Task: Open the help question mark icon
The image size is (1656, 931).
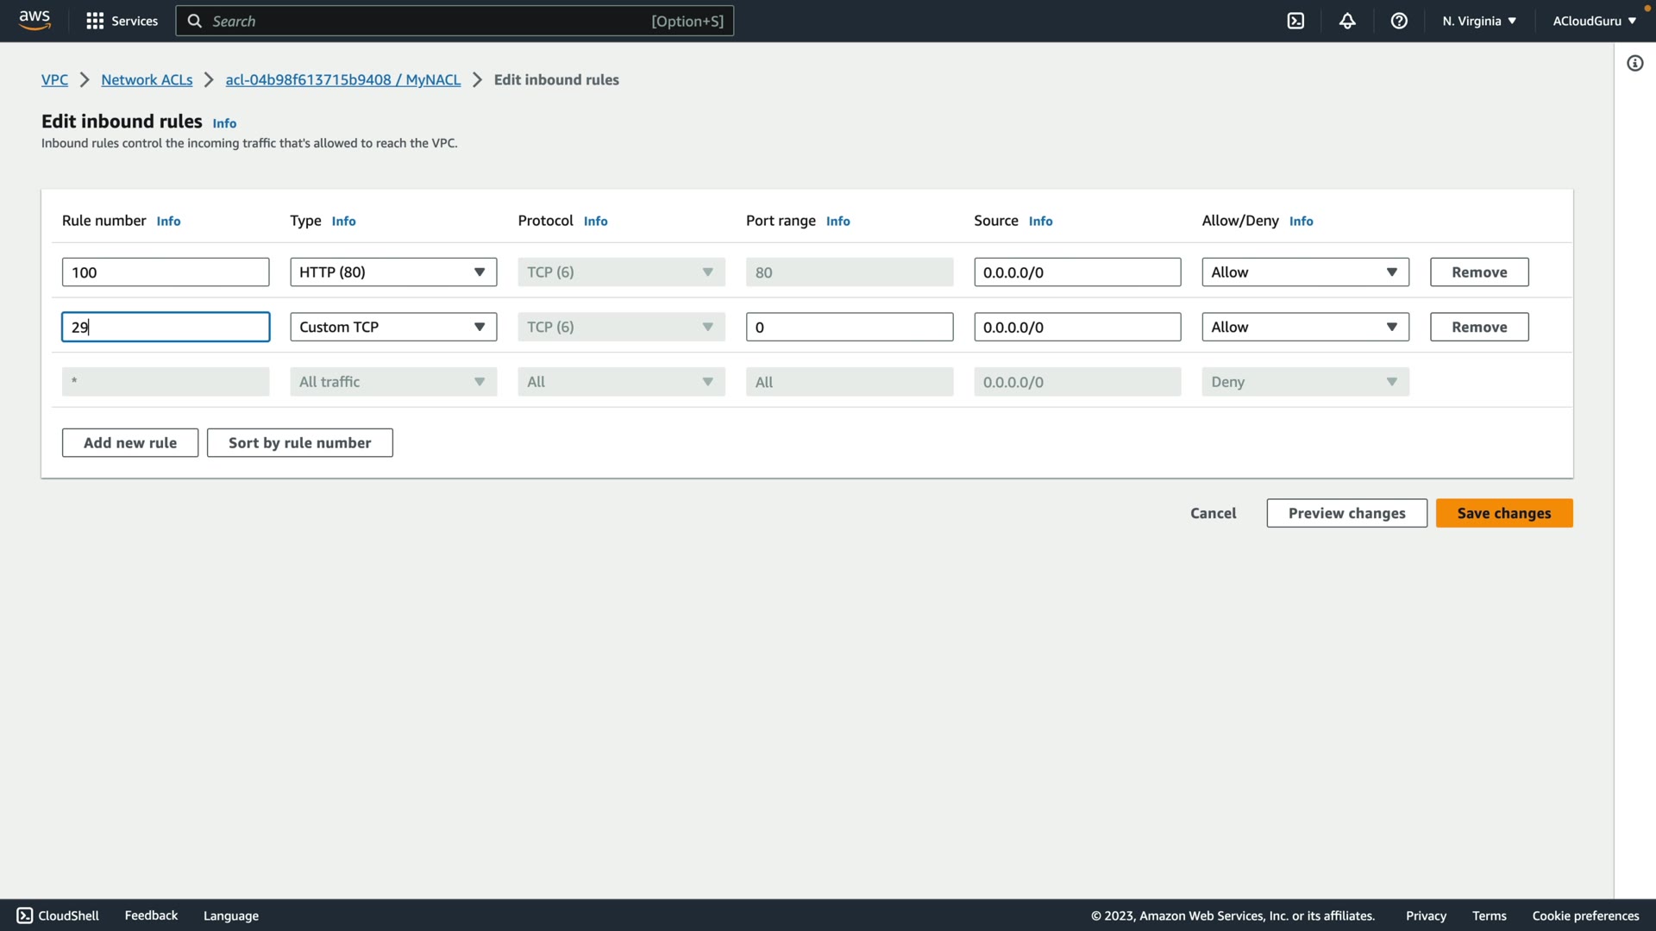Action: pos(1399,21)
